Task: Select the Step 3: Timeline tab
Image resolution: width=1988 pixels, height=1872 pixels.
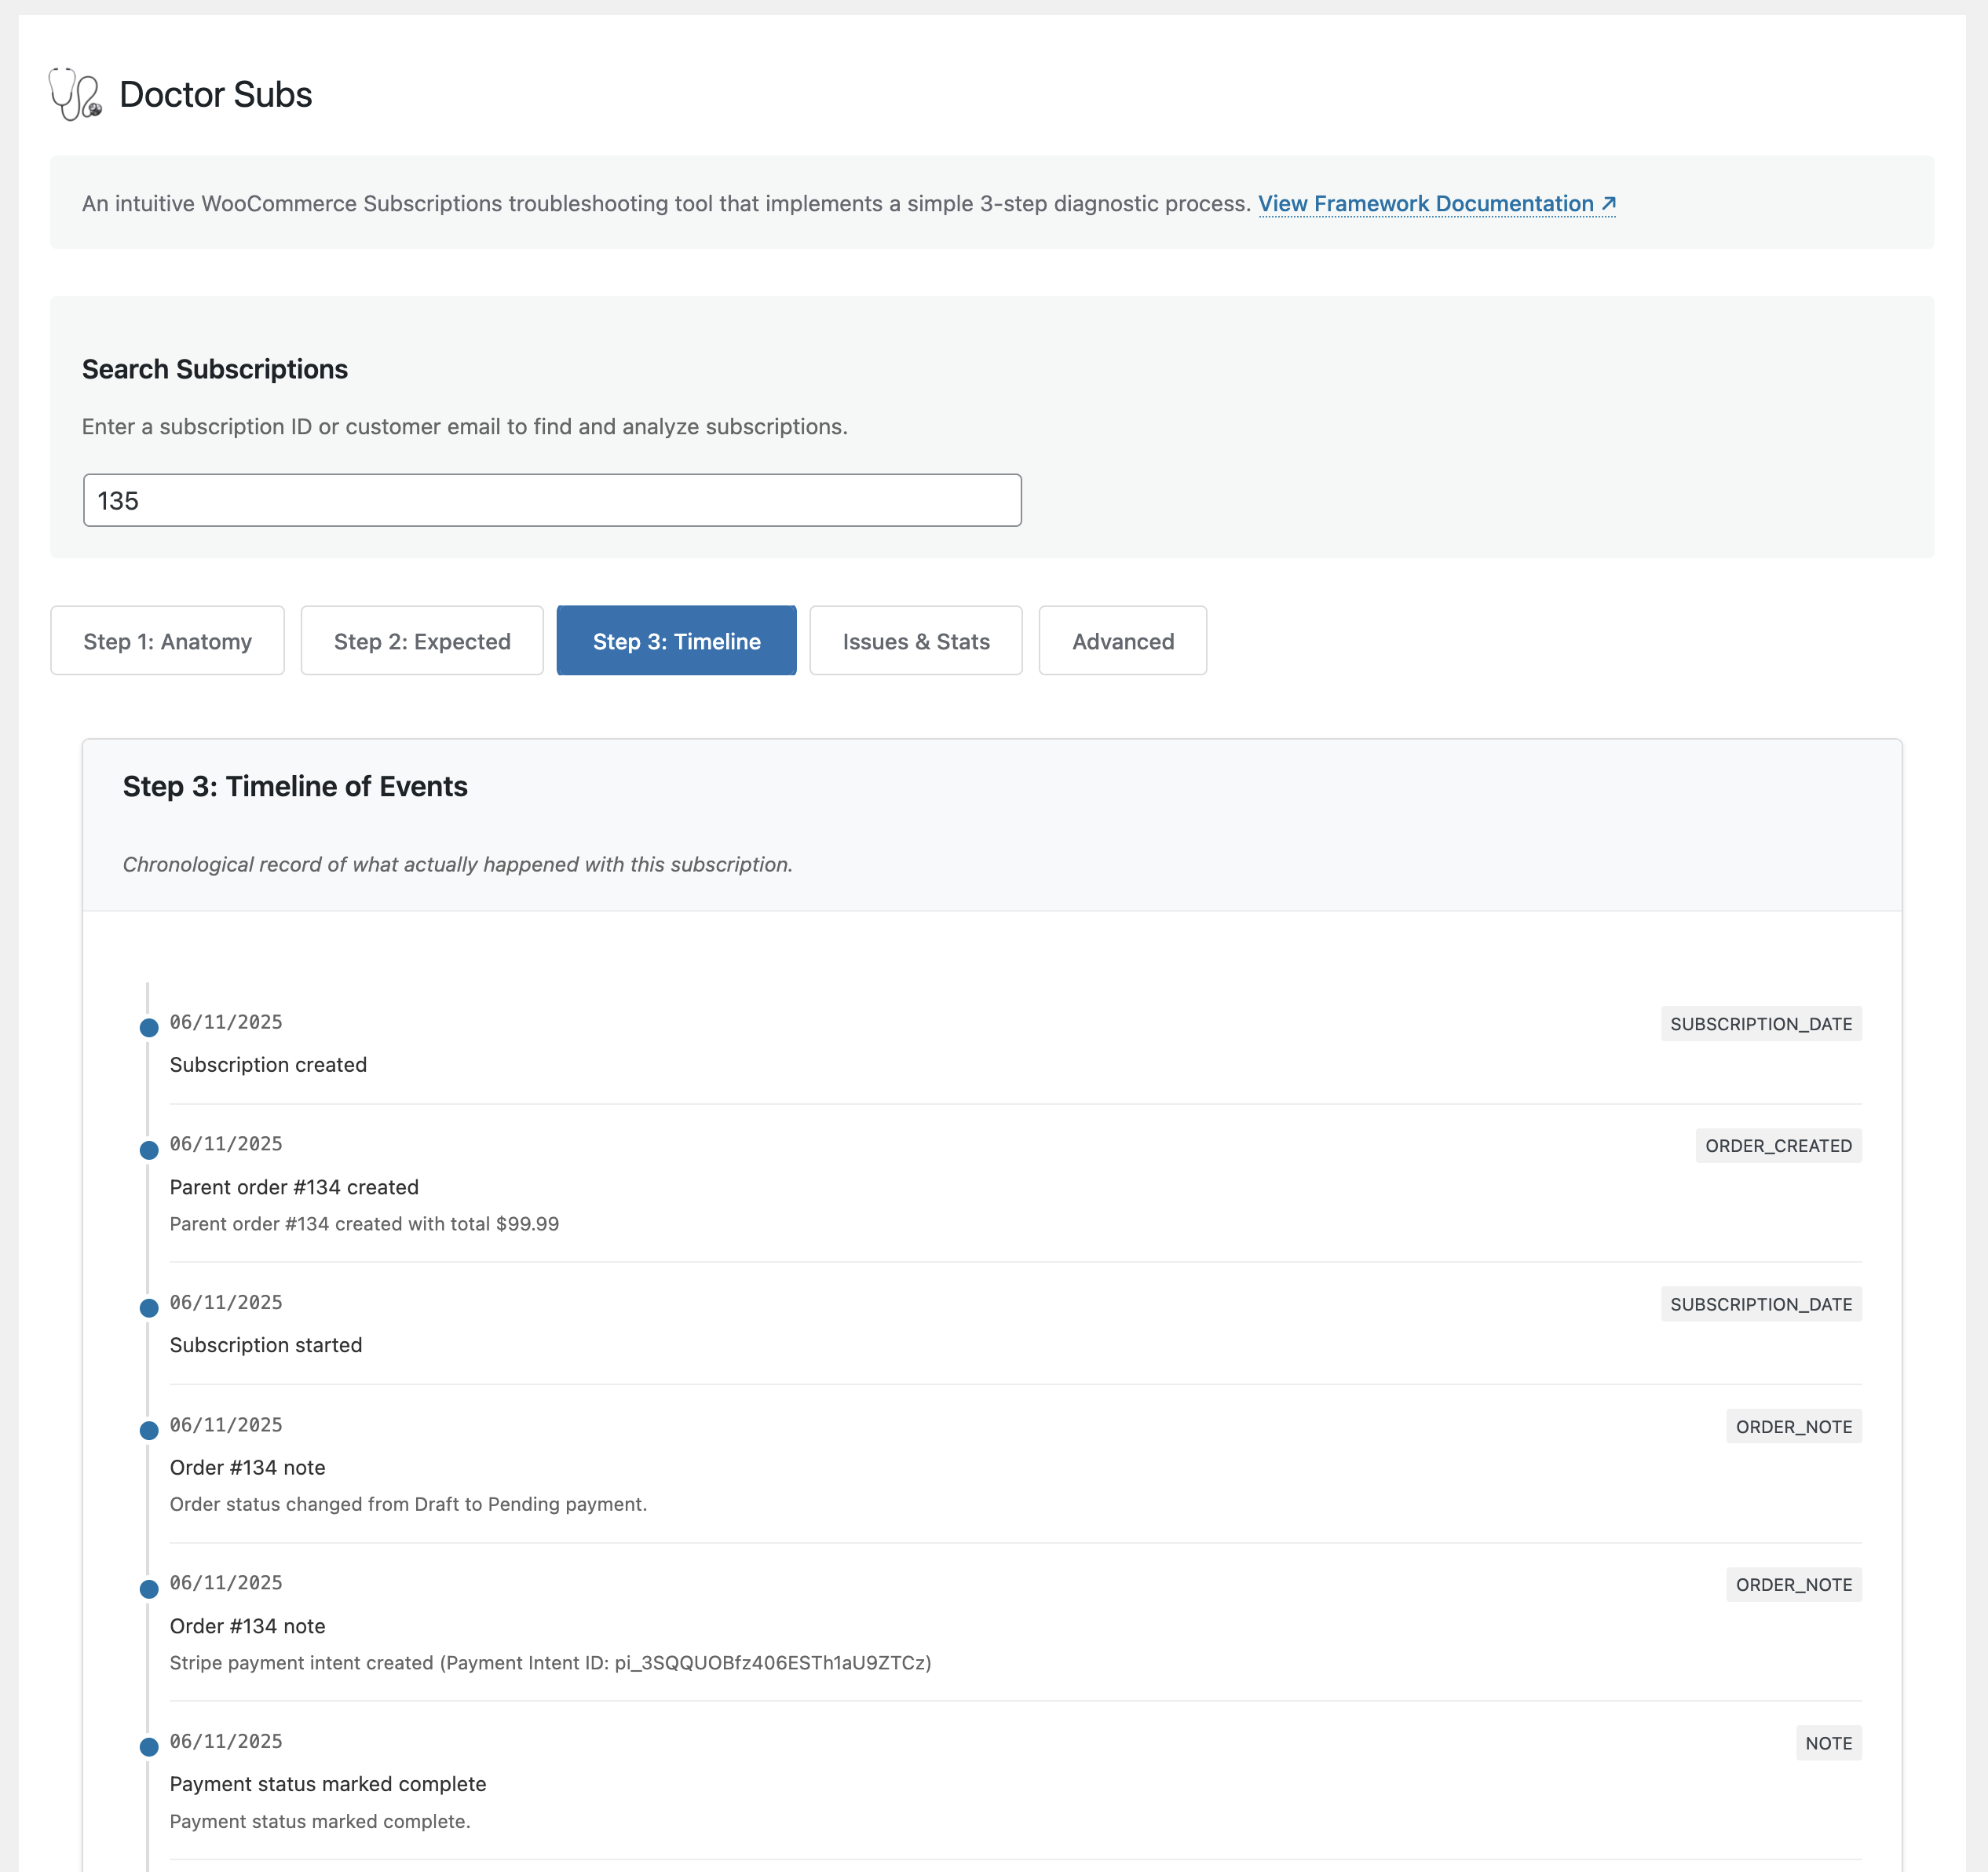Action: coord(676,641)
